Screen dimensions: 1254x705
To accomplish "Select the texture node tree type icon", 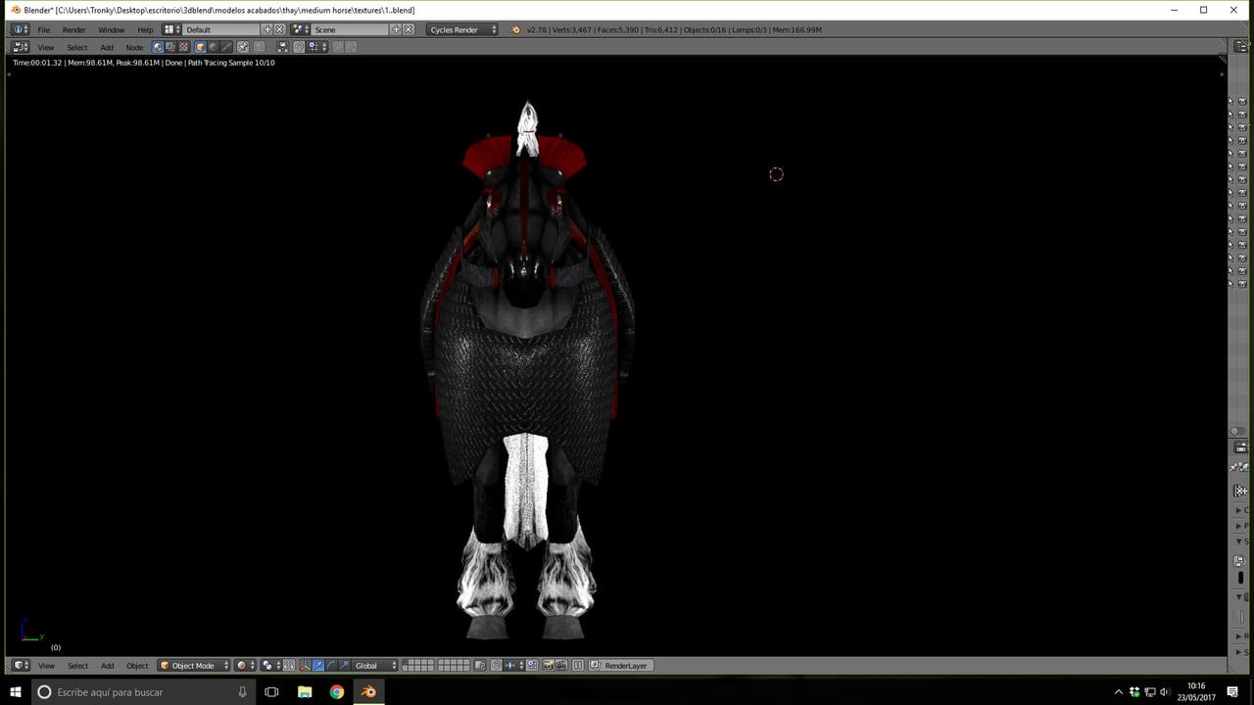I will (x=183, y=47).
